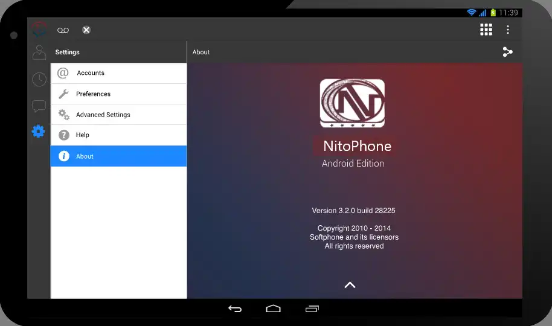This screenshot has height=326, width=552.
Task: Tap the Android home navigation button
Action: pos(273,308)
